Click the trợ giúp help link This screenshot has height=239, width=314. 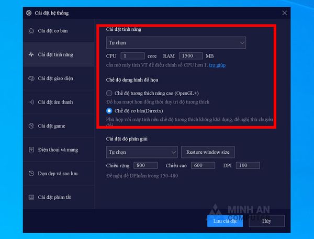tap(218, 65)
